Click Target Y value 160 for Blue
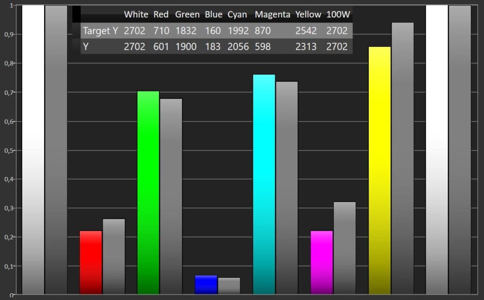The image size is (484, 300). pyautogui.click(x=213, y=30)
